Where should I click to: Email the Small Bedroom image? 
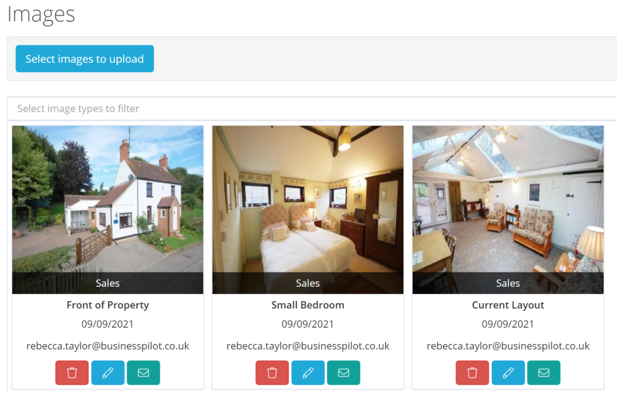point(343,373)
